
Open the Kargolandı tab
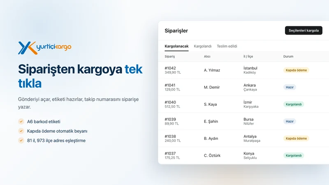point(202,46)
